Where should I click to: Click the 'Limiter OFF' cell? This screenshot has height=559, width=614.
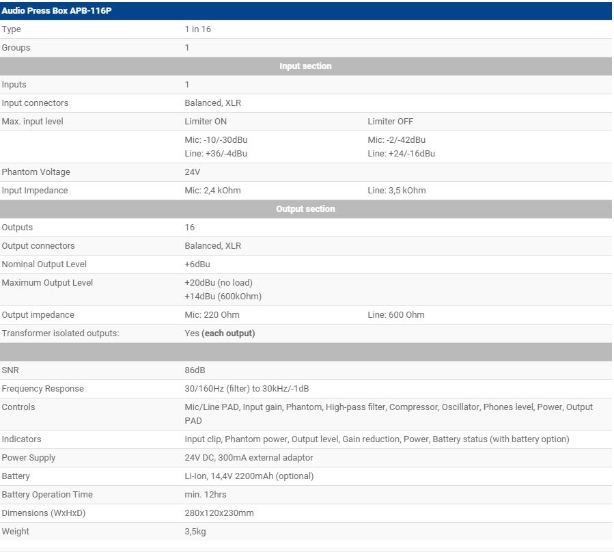coord(391,122)
